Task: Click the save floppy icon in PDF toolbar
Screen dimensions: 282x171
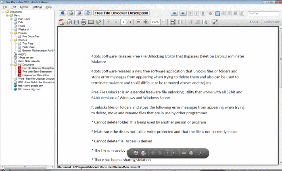Action: [x=76, y=22]
